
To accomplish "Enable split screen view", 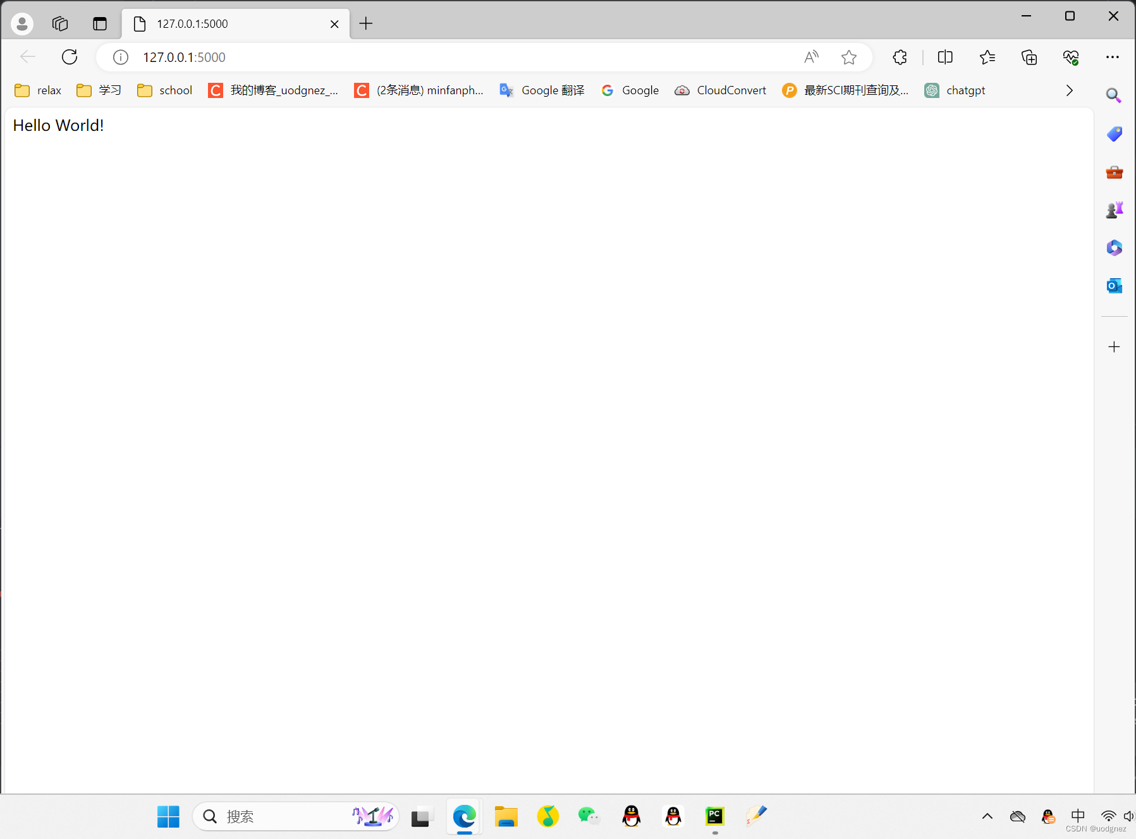I will point(945,57).
